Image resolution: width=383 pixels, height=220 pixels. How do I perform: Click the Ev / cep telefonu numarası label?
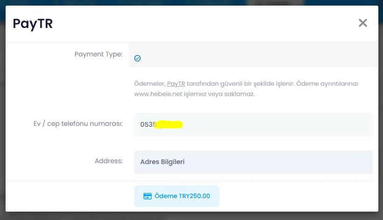[x=78, y=124]
